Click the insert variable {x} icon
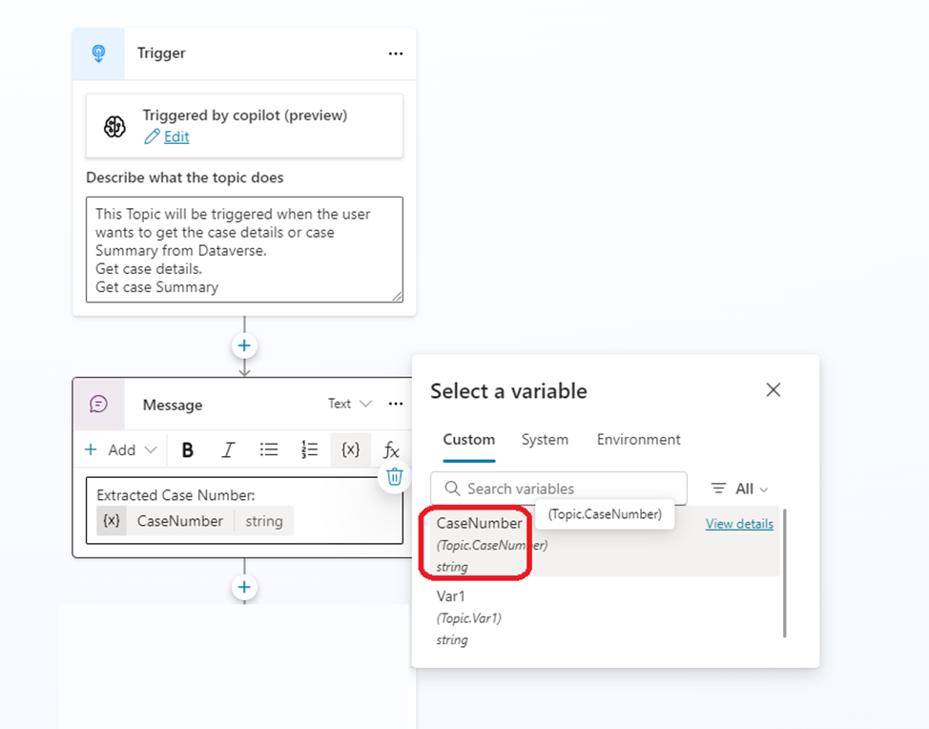The height and width of the screenshot is (729, 929). click(350, 450)
